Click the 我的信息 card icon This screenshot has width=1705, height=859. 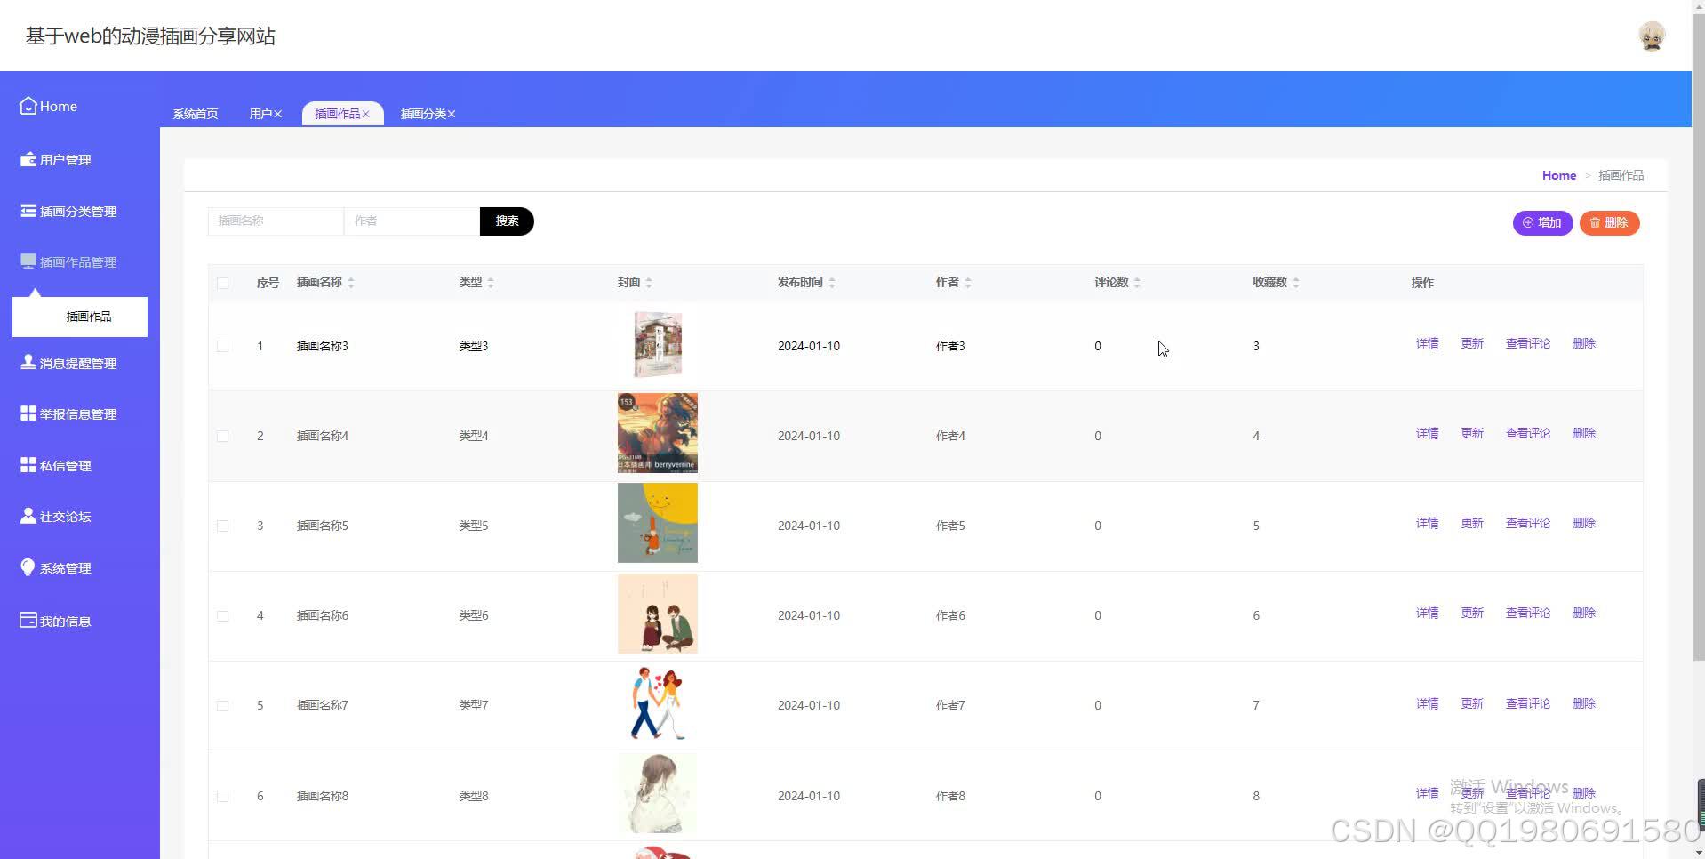[28, 620]
